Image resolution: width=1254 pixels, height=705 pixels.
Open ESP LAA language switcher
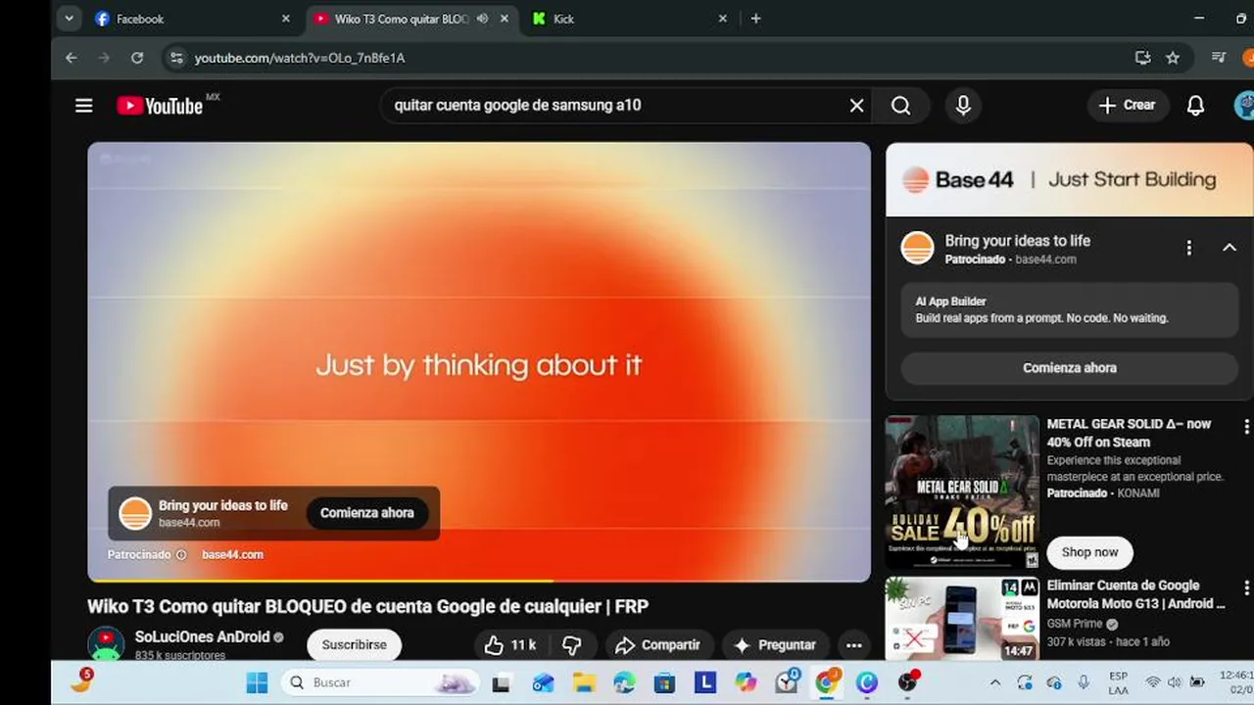coord(1118,682)
